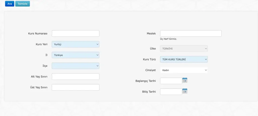Click the 'İlçe' label
This screenshot has width=258, height=116.
45,66
